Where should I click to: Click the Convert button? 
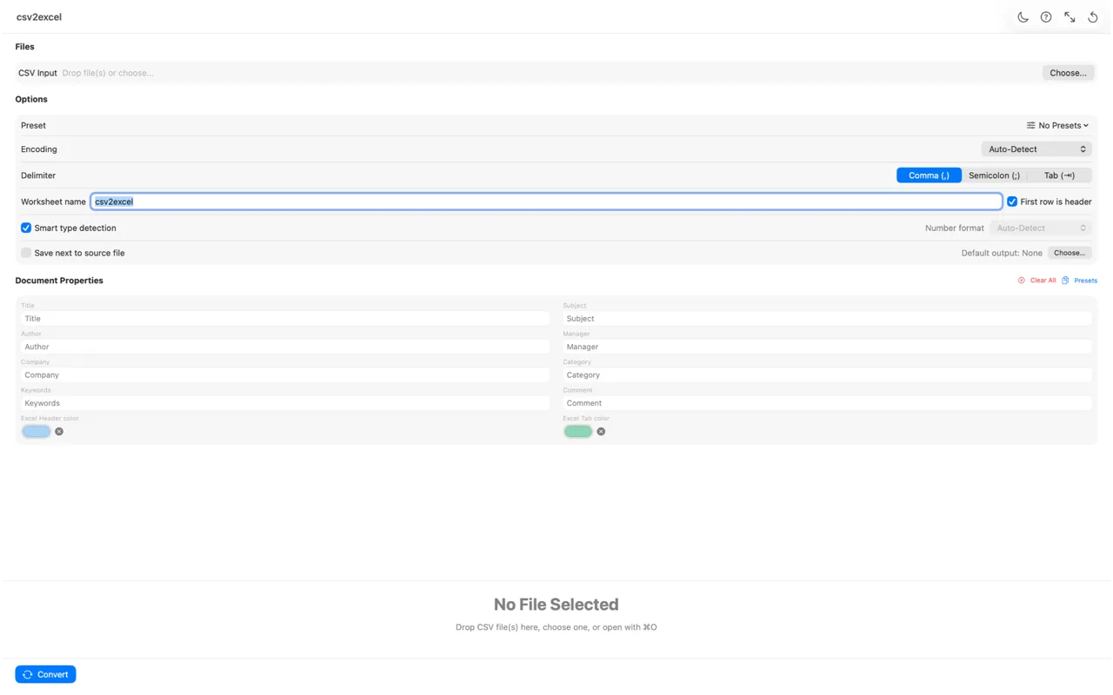tap(45, 674)
